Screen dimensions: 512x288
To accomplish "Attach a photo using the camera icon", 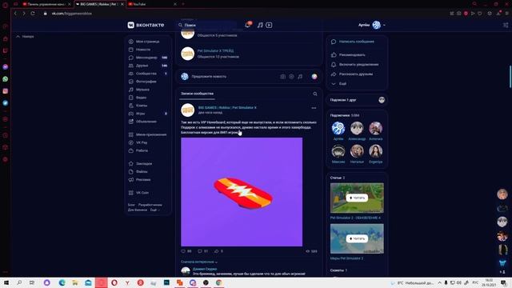I will click(x=282, y=77).
